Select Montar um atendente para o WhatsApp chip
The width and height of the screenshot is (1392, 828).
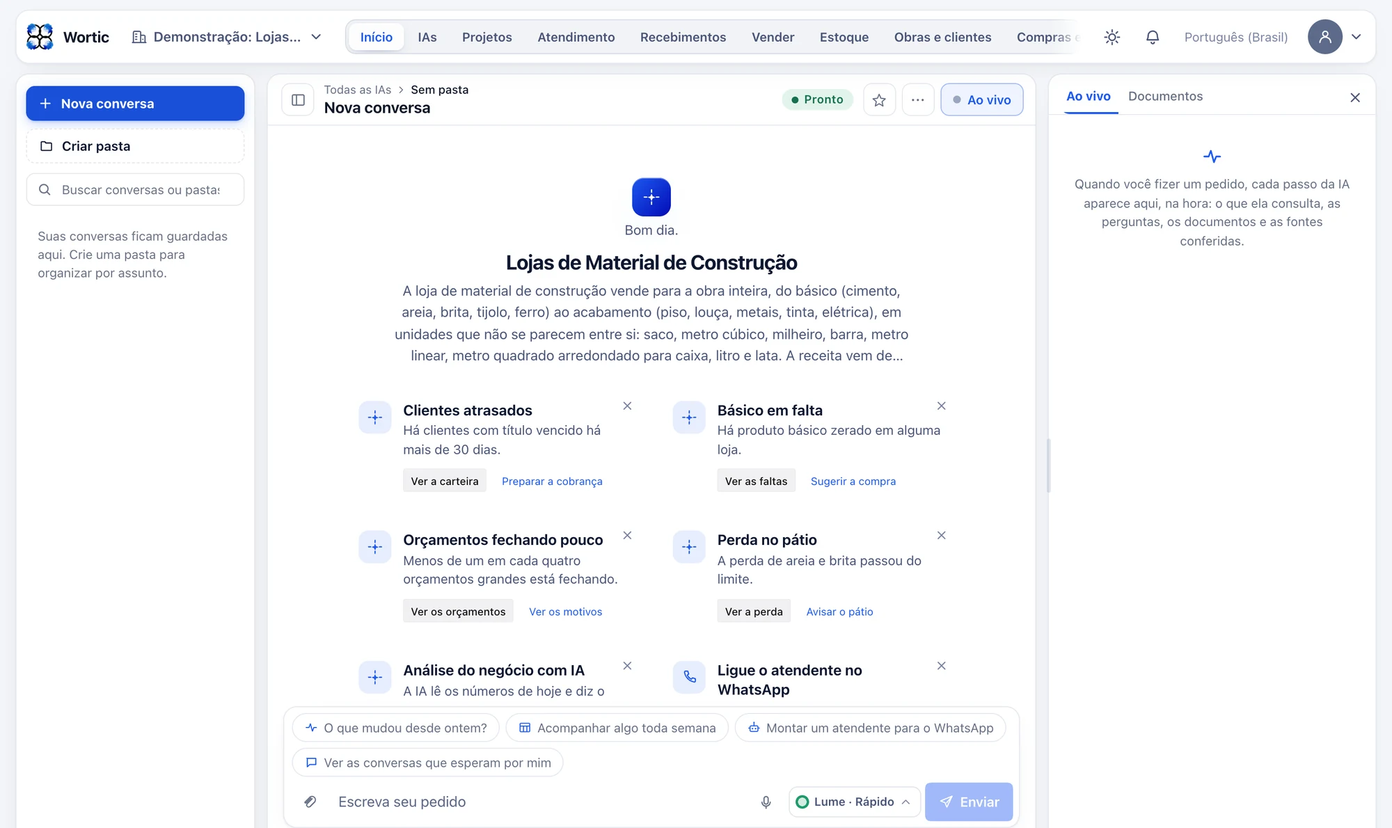pyautogui.click(x=870, y=728)
